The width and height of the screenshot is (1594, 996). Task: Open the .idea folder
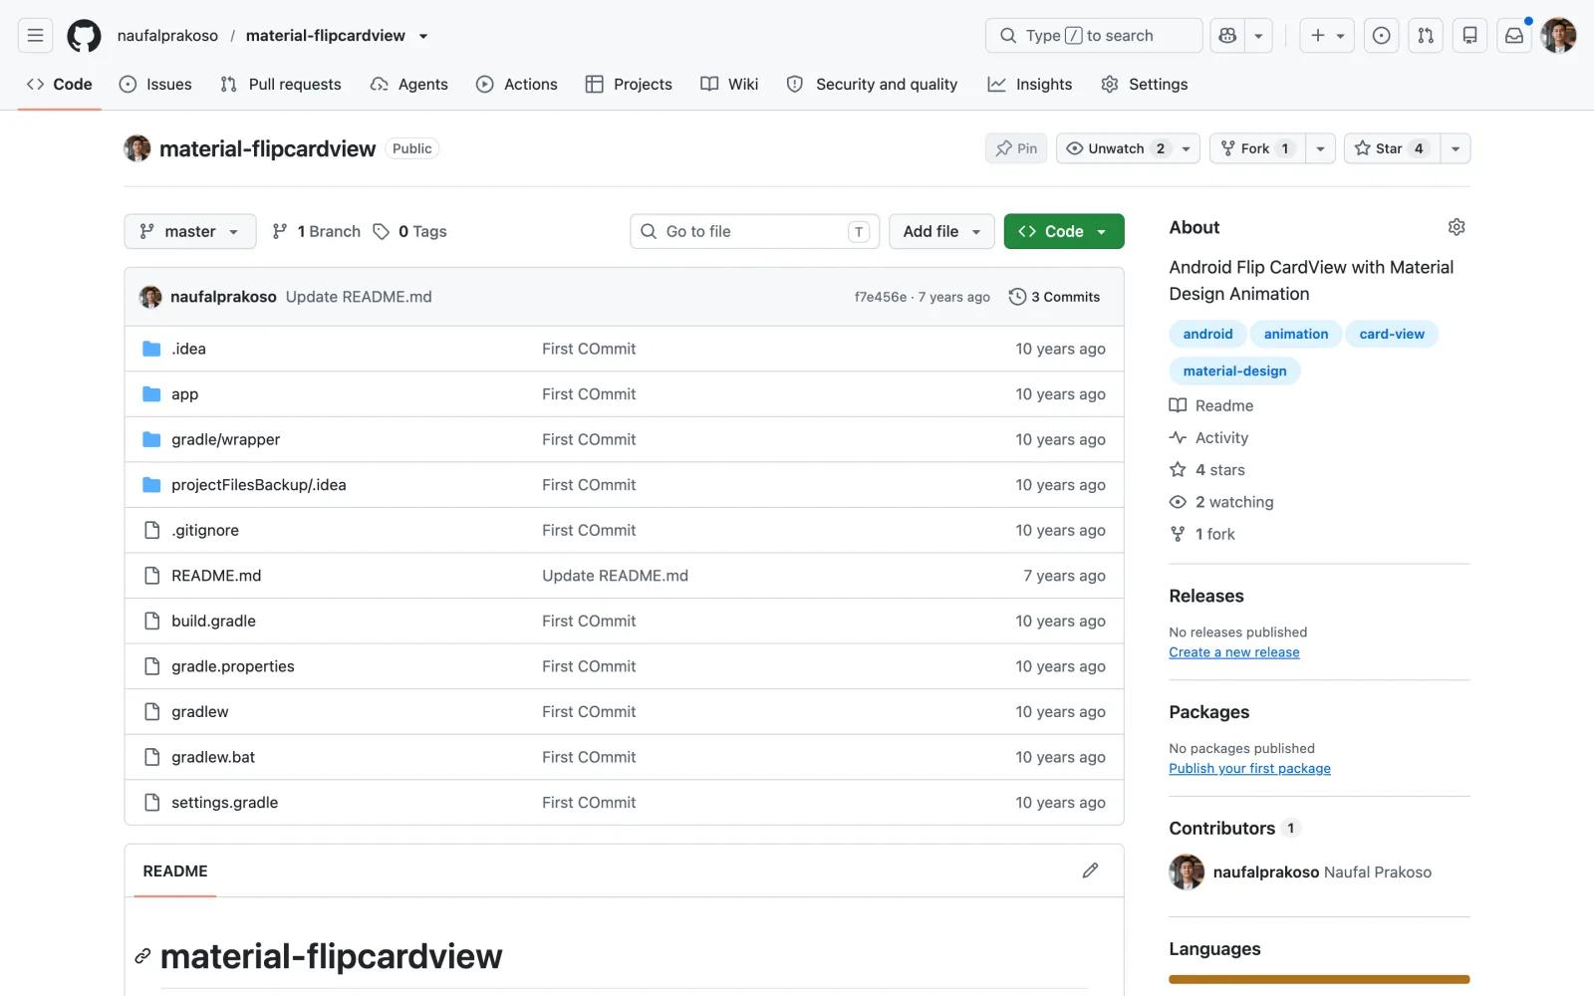(188, 349)
